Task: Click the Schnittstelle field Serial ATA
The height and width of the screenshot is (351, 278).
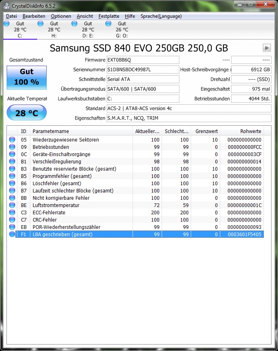Action: [143, 79]
